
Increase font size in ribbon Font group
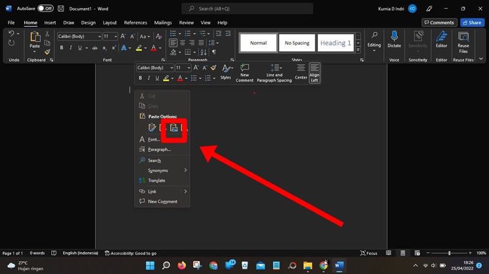[x=123, y=37]
